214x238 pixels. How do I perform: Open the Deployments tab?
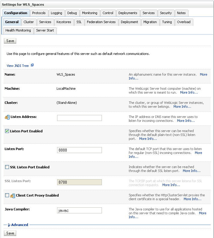[x=128, y=13]
